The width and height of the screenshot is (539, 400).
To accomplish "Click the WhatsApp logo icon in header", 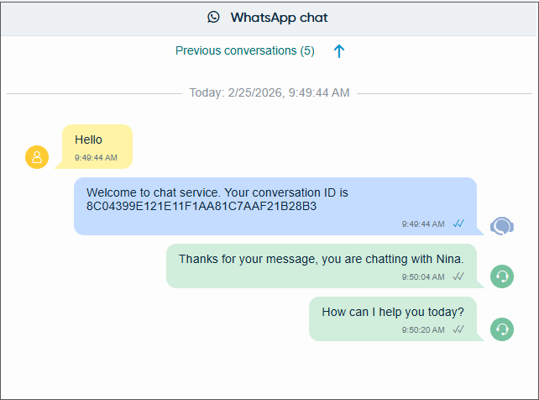I will coord(214,17).
